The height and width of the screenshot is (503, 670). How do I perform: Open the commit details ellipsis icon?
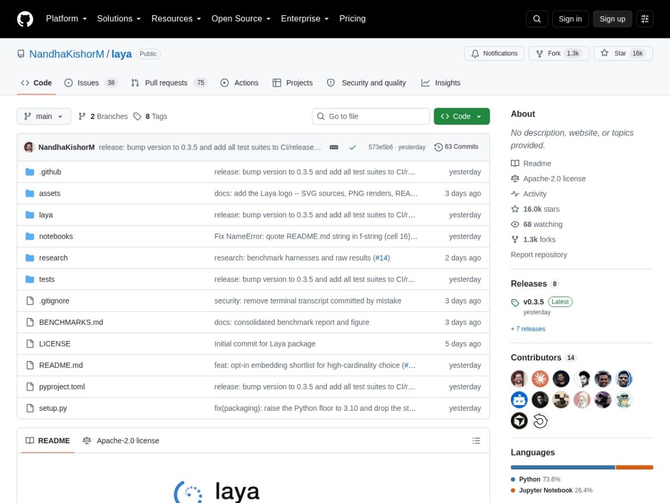(334, 147)
